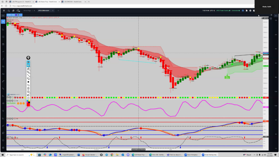Toggle the T badge on GCM5 tab

click(x=18, y=15)
